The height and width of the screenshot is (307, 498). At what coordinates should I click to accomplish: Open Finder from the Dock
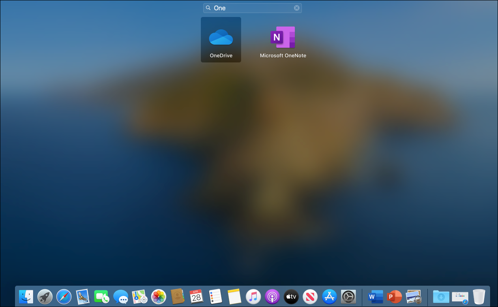click(26, 296)
